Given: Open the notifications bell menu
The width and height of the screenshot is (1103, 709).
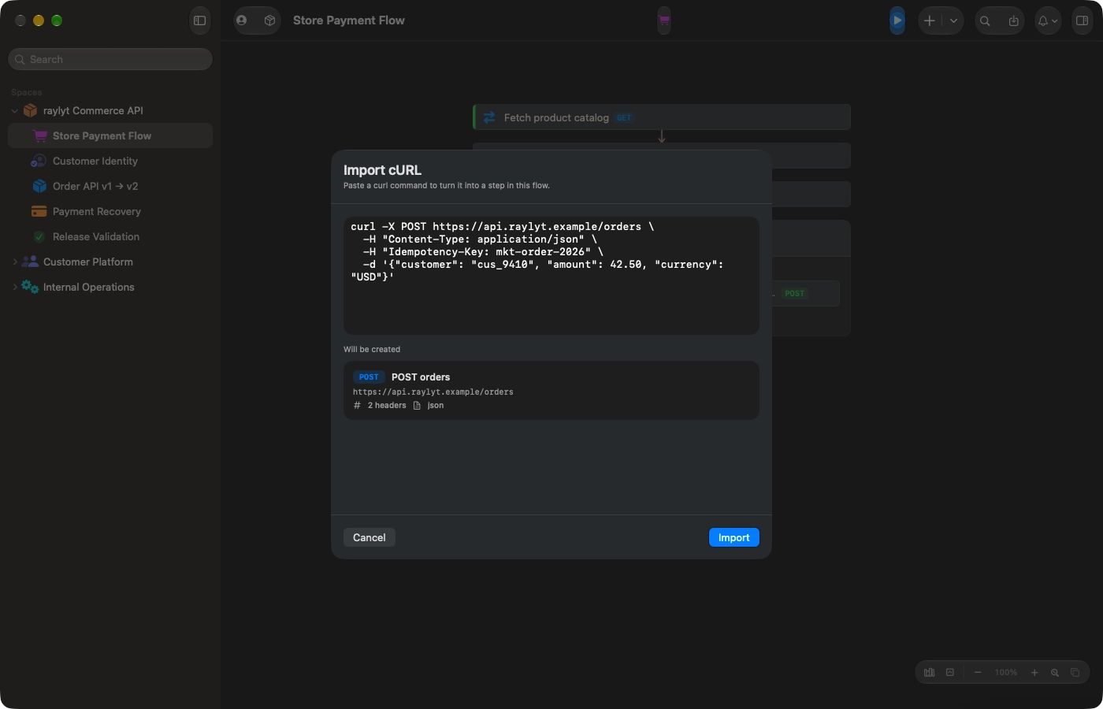Looking at the screenshot, I should 1047,20.
